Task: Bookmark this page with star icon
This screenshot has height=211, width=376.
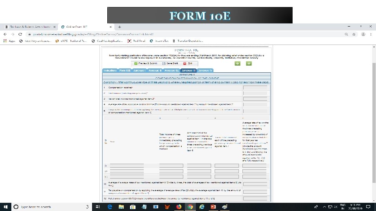Action: coord(354,34)
